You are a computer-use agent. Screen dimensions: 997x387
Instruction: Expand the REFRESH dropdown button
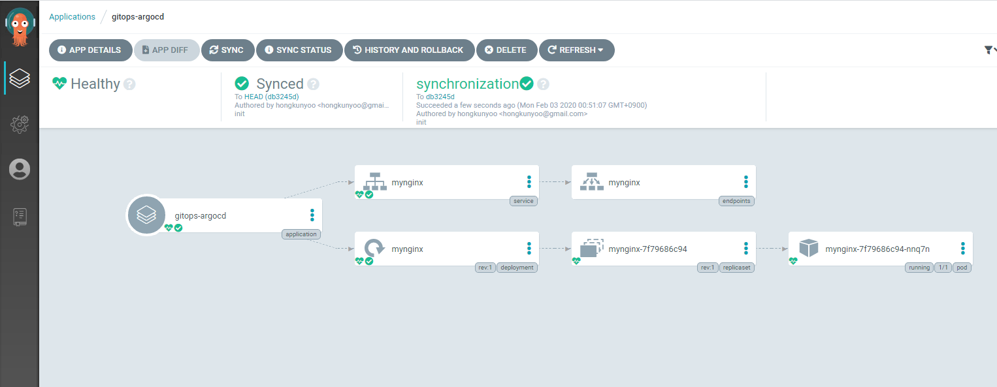pyautogui.click(x=576, y=50)
